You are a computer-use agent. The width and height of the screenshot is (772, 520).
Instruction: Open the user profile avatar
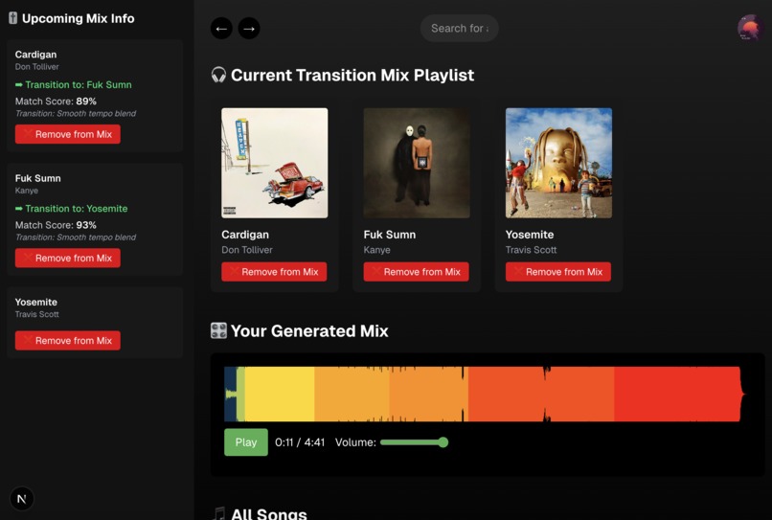click(750, 28)
